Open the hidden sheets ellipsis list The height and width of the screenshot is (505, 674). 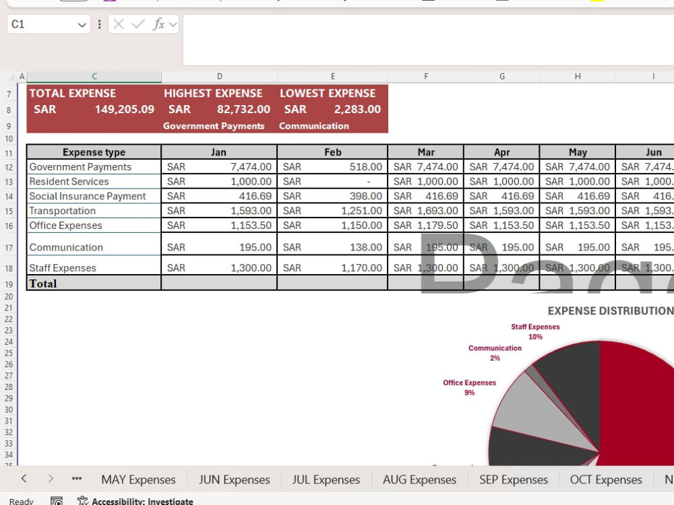coord(77,478)
